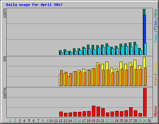Screen dimensions: 159x124
Task: Select the red KBytes bar for day 30
Action: pyautogui.click(x=145, y=102)
